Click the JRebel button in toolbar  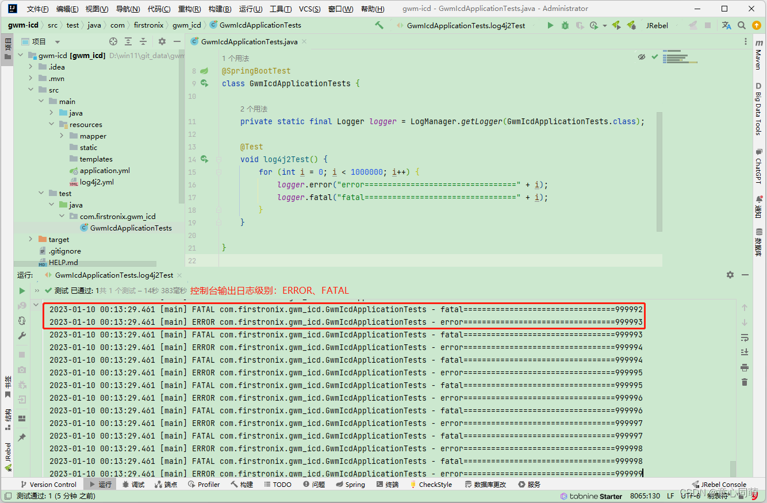(657, 25)
